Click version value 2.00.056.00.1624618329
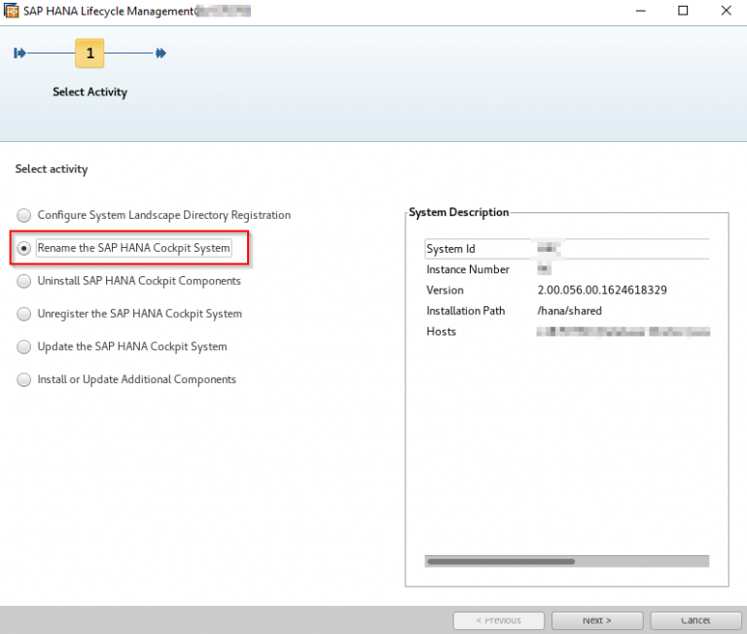The height and width of the screenshot is (634, 747). pos(602,290)
